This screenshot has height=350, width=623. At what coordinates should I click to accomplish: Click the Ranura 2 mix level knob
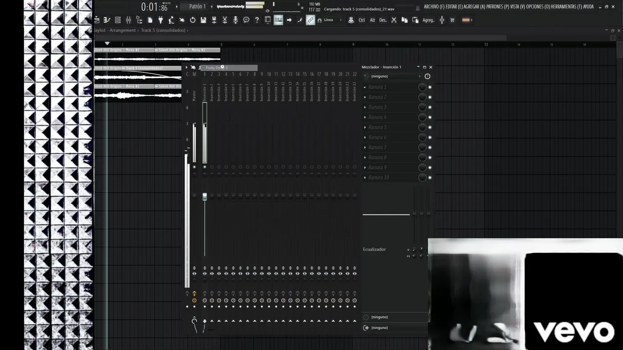coord(422,97)
